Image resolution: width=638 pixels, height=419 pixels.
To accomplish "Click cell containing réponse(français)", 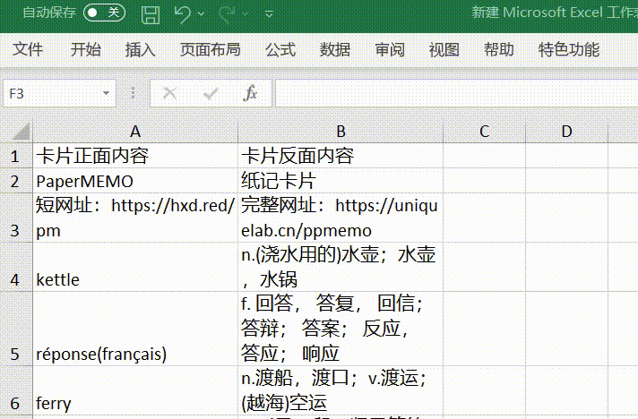I will click(x=135, y=329).
